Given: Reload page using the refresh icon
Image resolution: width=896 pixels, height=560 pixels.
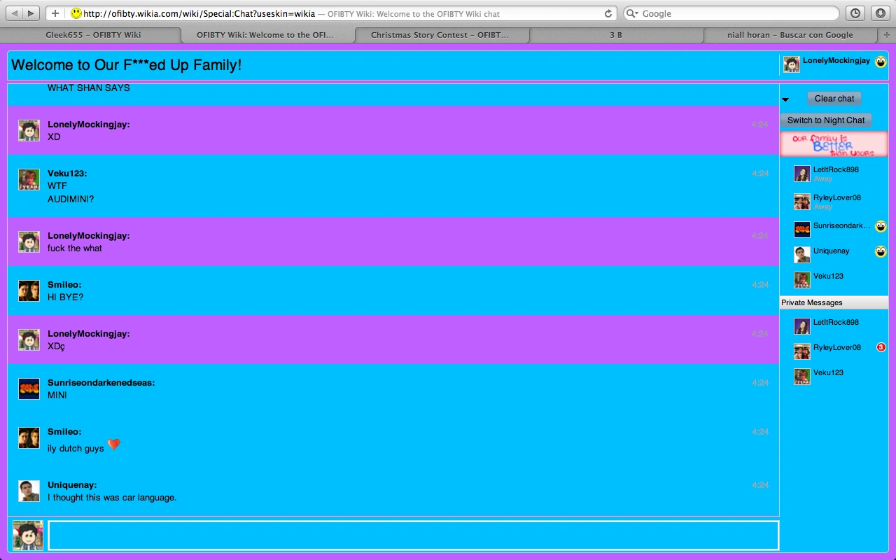Looking at the screenshot, I should click(x=608, y=13).
